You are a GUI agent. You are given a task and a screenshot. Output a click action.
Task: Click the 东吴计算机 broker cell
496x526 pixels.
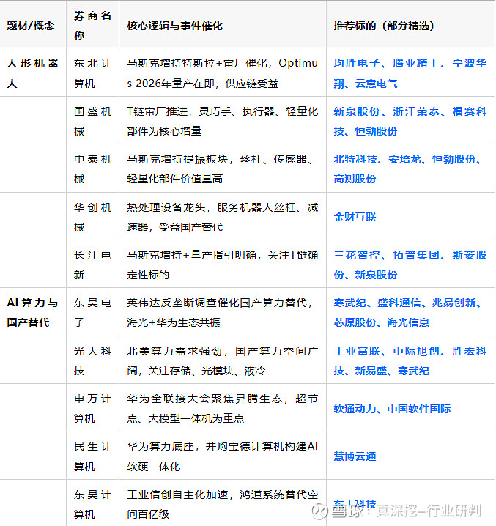point(92,504)
